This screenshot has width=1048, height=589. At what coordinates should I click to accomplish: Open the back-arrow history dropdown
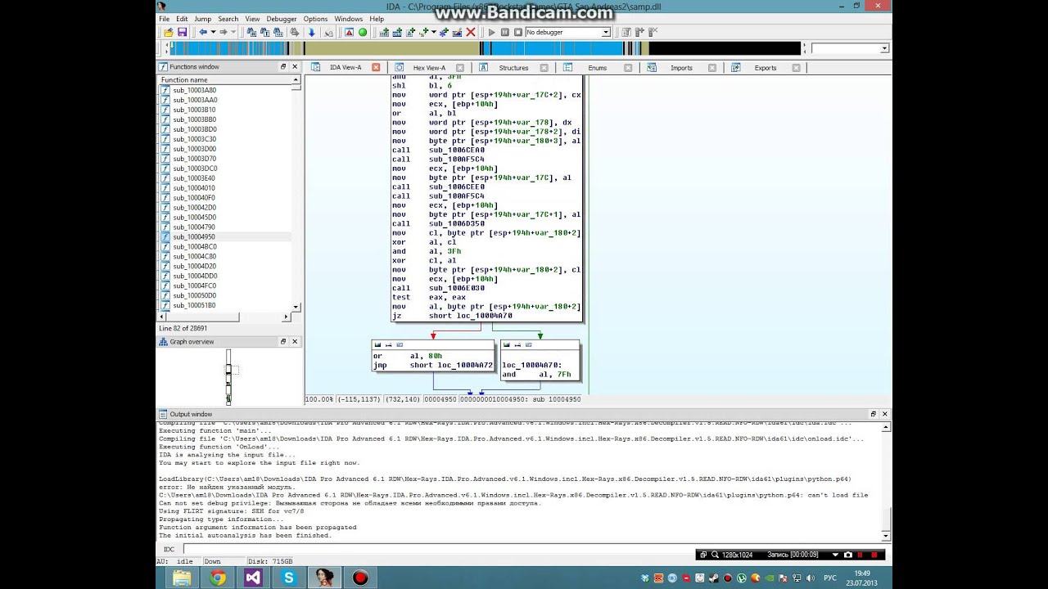(x=213, y=32)
